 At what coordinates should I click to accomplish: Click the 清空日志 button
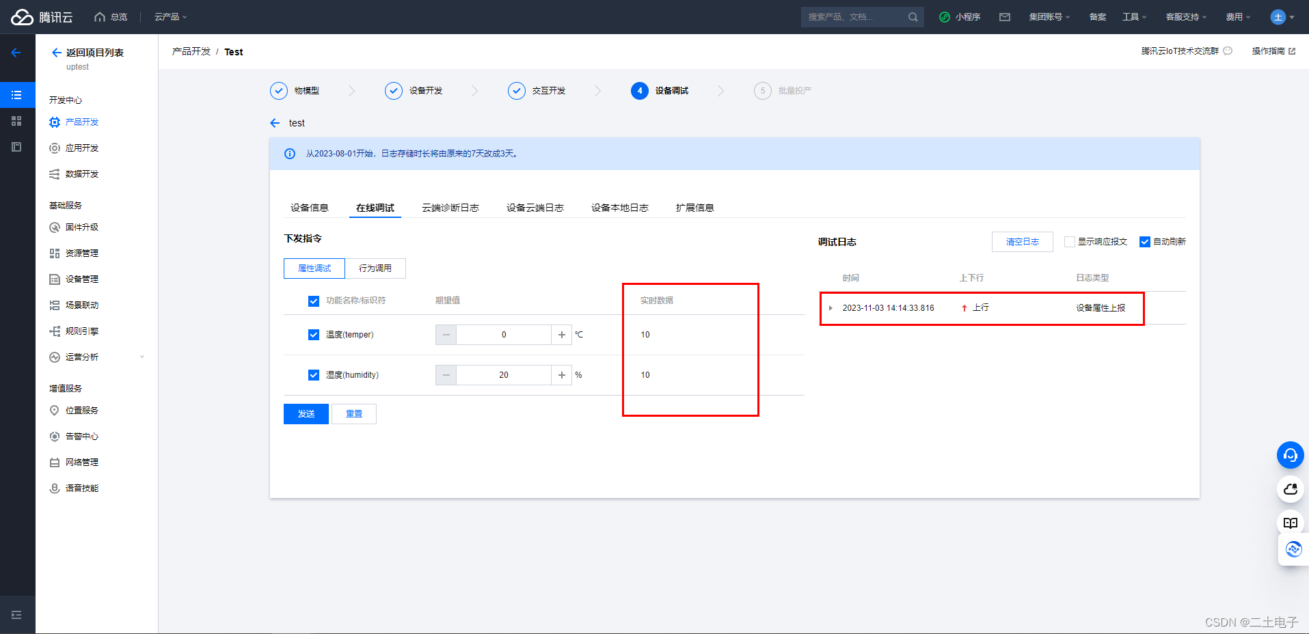point(1023,242)
